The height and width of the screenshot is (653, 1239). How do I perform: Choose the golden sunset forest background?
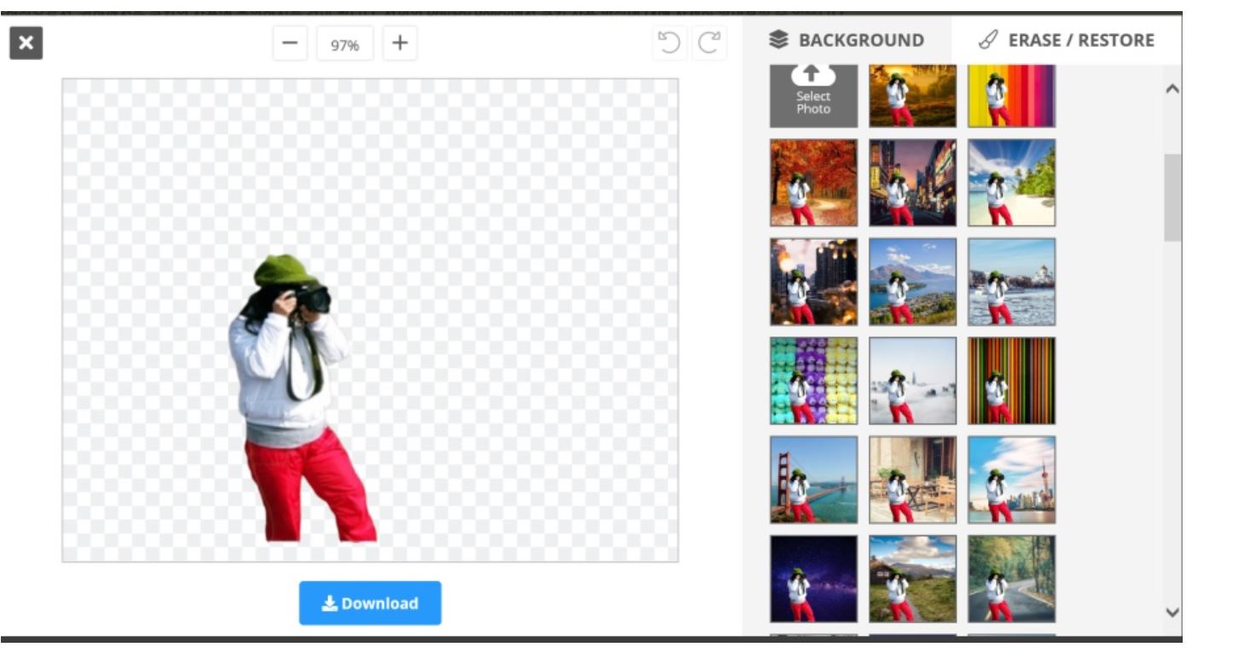913,96
